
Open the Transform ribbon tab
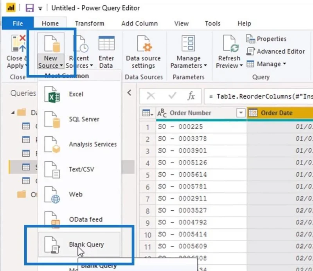[90, 23]
